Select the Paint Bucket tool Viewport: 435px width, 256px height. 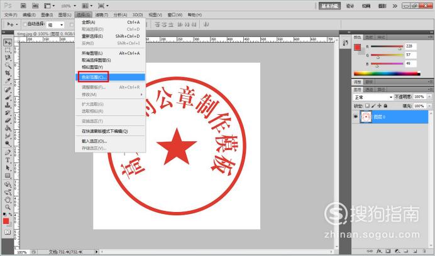(x=8, y=128)
